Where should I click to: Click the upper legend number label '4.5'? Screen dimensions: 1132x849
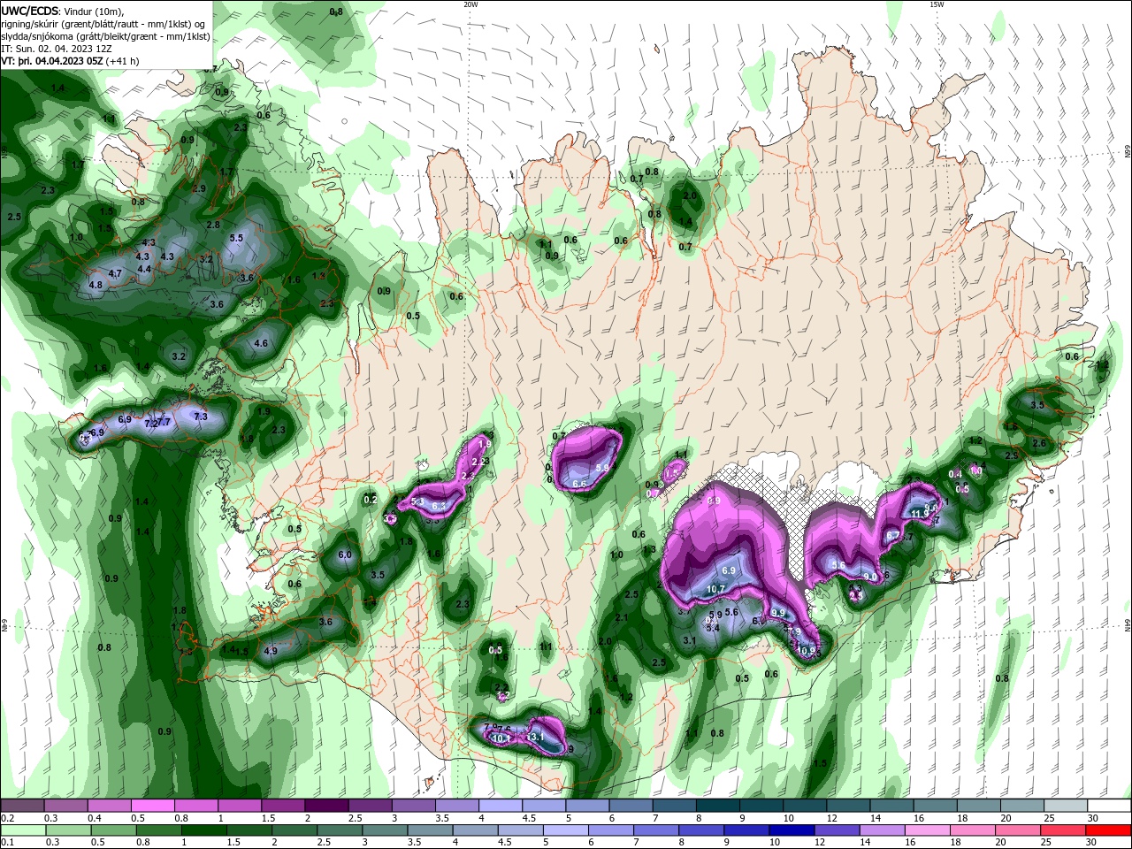pyautogui.click(x=529, y=818)
